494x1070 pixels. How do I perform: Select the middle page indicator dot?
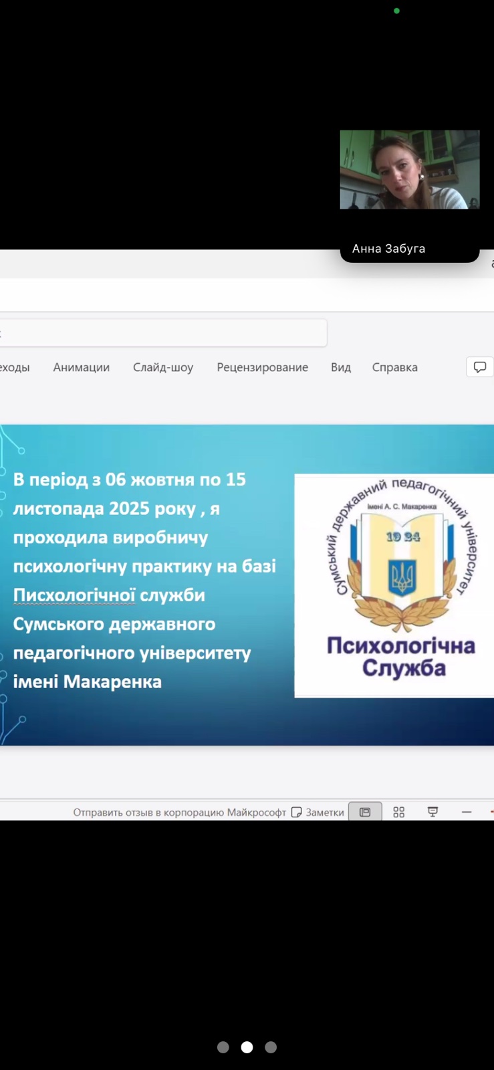(x=247, y=1047)
